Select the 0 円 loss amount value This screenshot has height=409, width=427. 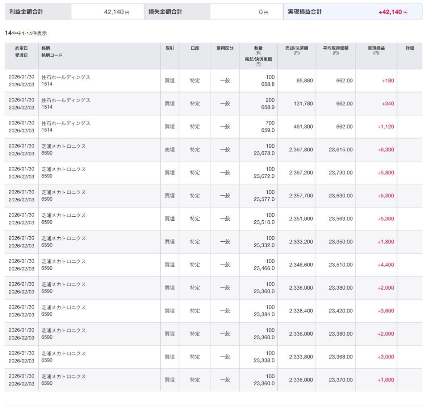(x=263, y=12)
